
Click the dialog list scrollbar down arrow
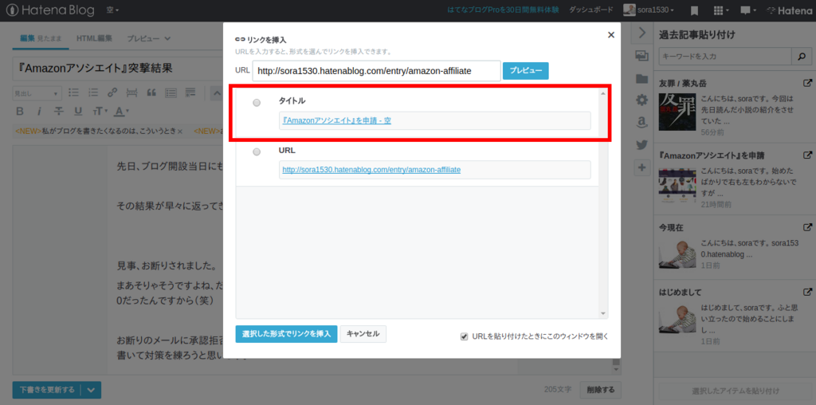pyautogui.click(x=603, y=314)
